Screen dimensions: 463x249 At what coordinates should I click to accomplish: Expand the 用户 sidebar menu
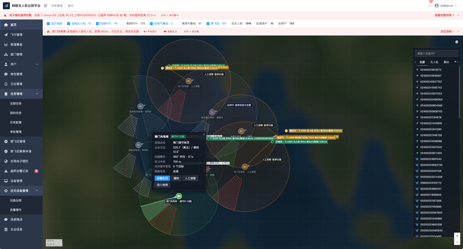21,64
